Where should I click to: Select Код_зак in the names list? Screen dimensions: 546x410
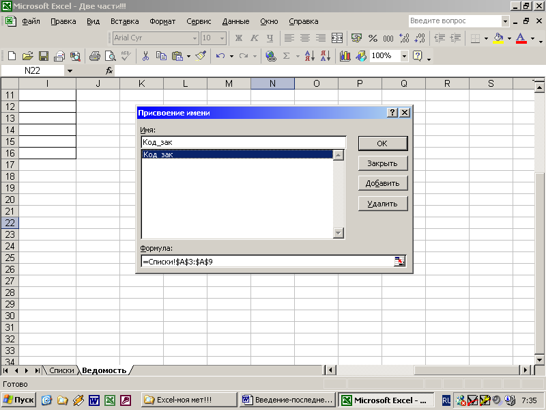pyautogui.click(x=237, y=154)
